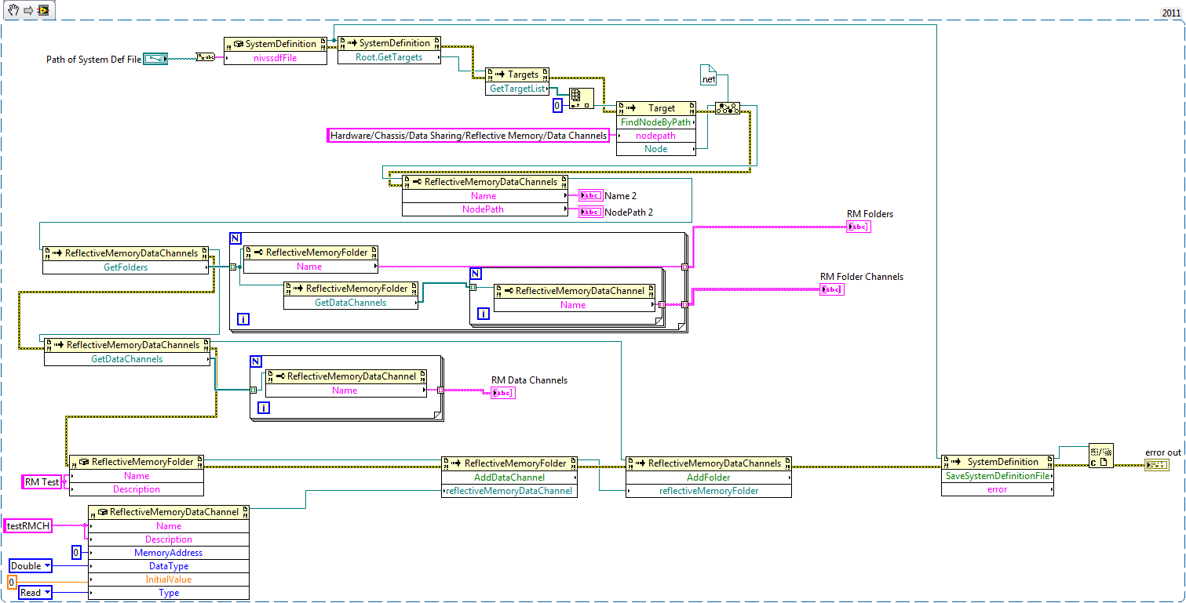The width and height of the screenshot is (1186, 603).
Task: Click the DataType parameter row
Action: (169, 566)
